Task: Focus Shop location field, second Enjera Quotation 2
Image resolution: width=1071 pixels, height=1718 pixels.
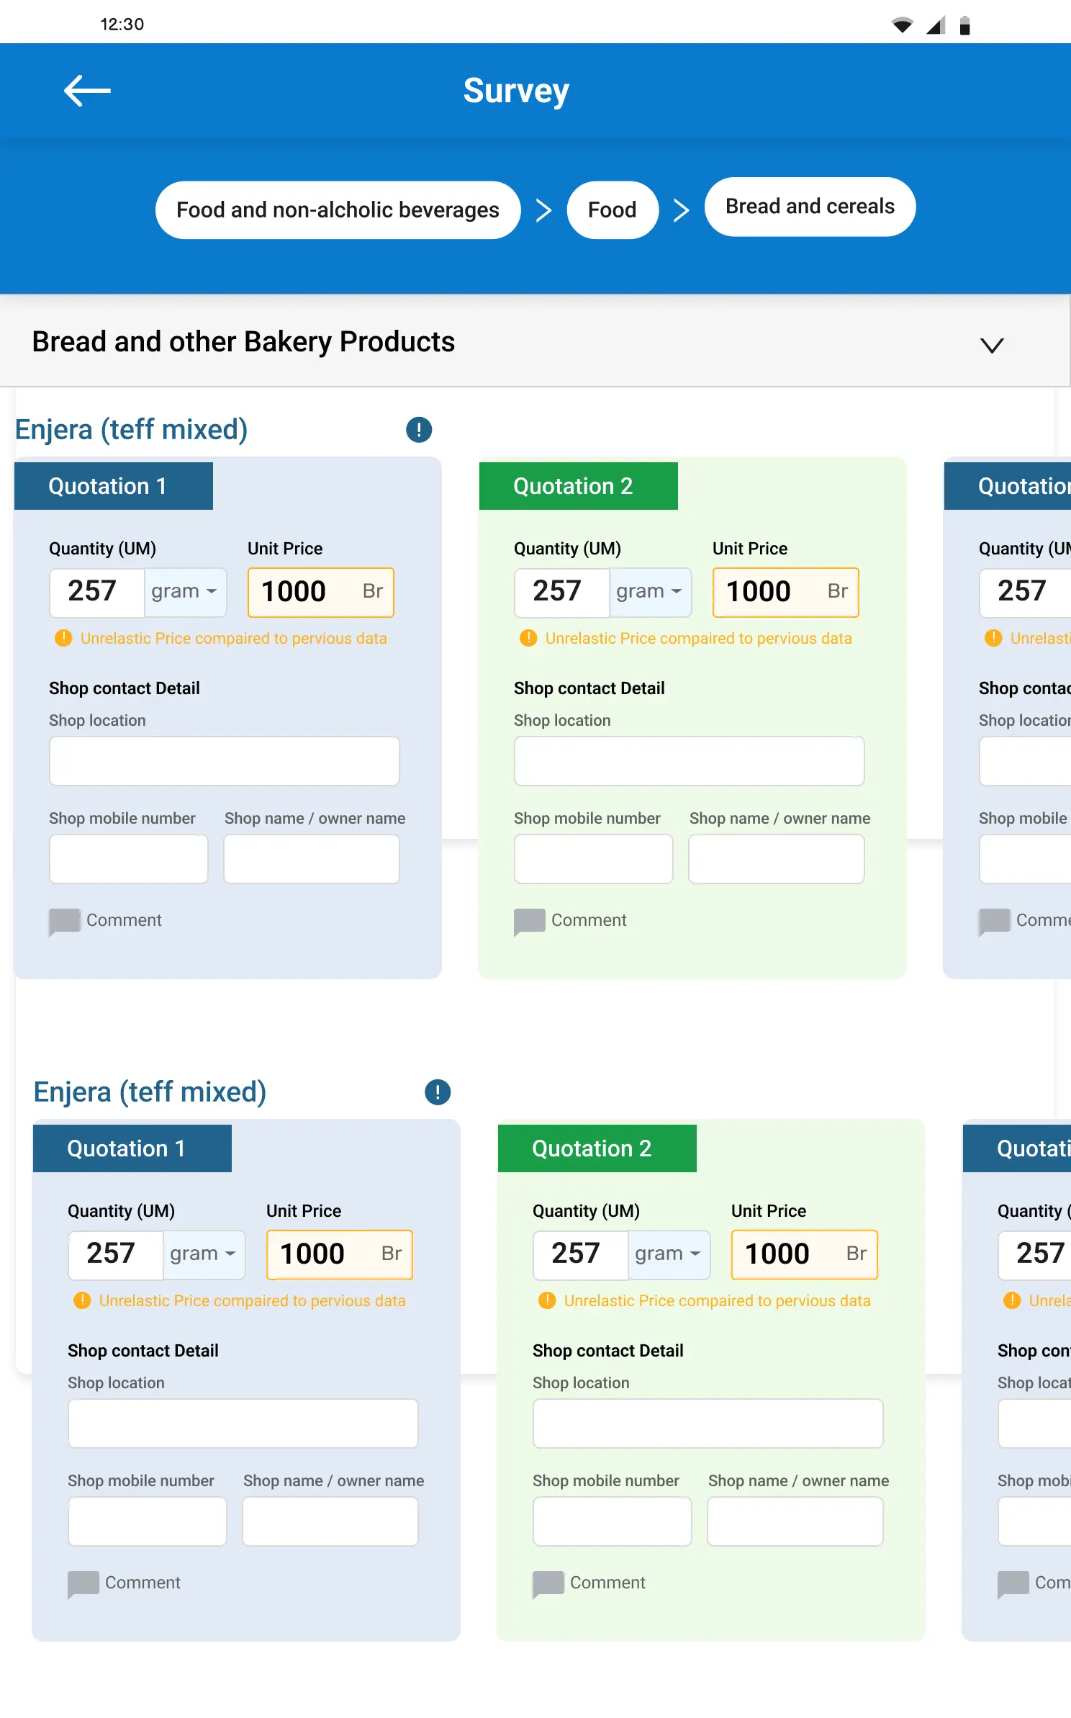Action: [x=708, y=1424]
